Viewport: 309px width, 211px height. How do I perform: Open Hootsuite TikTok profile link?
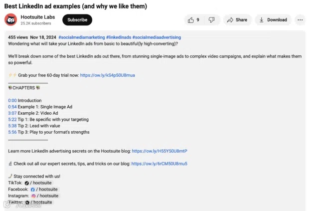pos(38,183)
